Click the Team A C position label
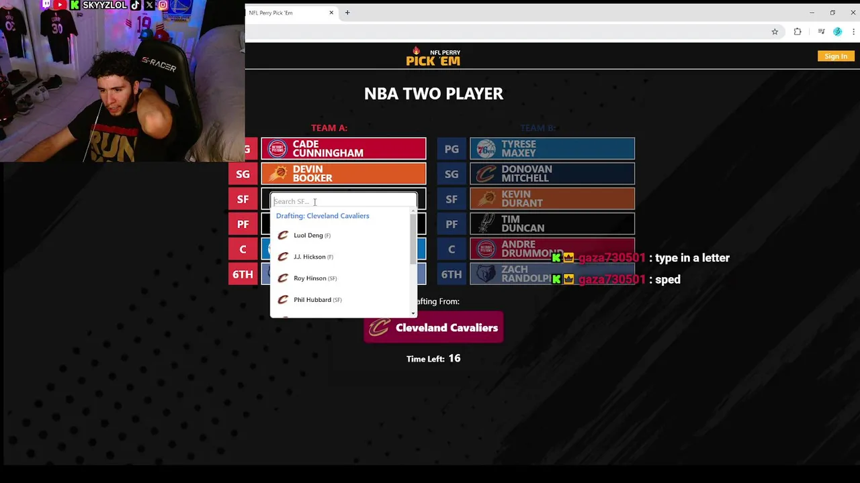 [243, 250]
